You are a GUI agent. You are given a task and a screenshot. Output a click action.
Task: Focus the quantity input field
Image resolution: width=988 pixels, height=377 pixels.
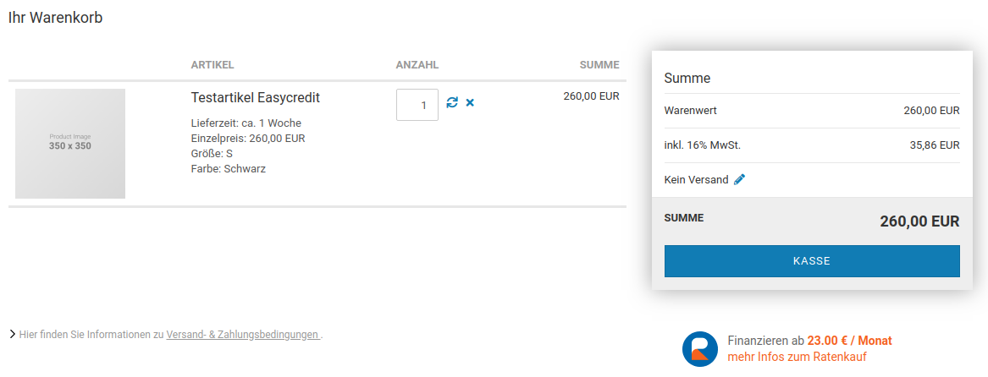pos(417,105)
